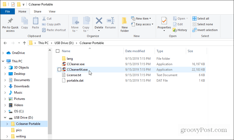The width and height of the screenshot is (234, 140).
Task: Switch to the Home ribbon tab
Action: [x=22, y=11]
